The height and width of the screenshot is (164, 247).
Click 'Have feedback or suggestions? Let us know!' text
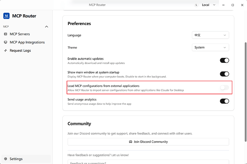point(98,155)
